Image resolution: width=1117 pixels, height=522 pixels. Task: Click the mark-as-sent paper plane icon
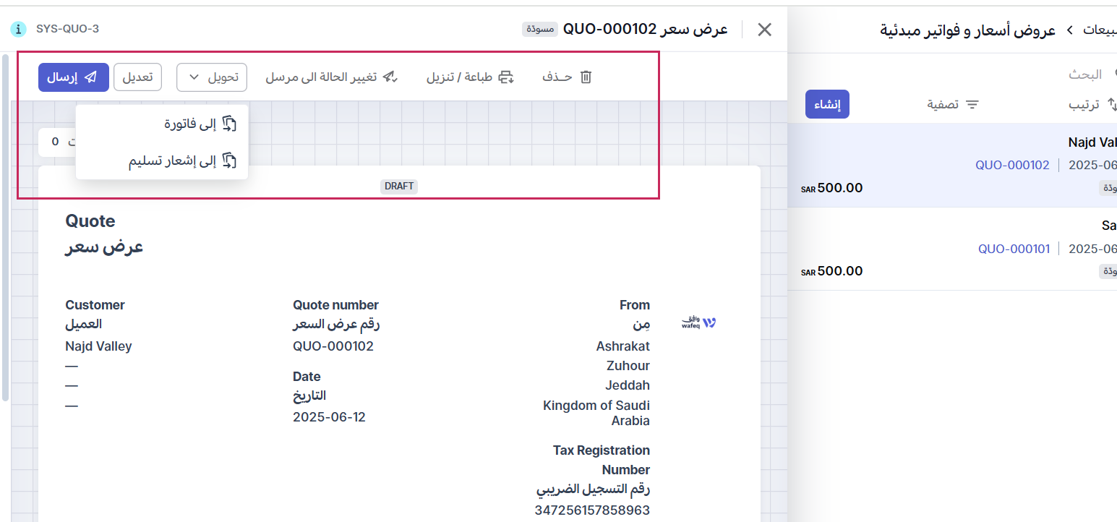[390, 77]
